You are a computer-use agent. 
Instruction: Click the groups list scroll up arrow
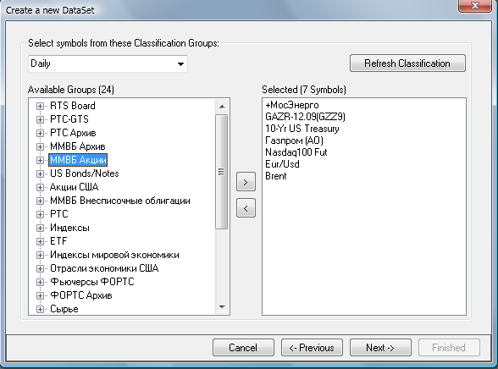coord(222,107)
